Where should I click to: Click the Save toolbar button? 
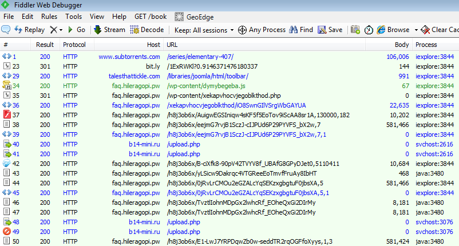pos(330,30)
